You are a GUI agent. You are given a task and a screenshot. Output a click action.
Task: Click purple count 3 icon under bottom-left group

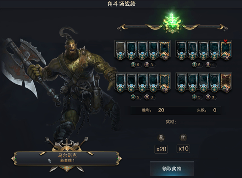(x=147, y=97)
